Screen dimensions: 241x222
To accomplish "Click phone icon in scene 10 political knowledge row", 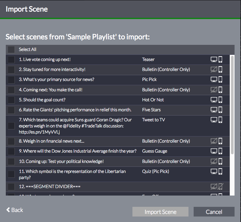I will (220, 161).
